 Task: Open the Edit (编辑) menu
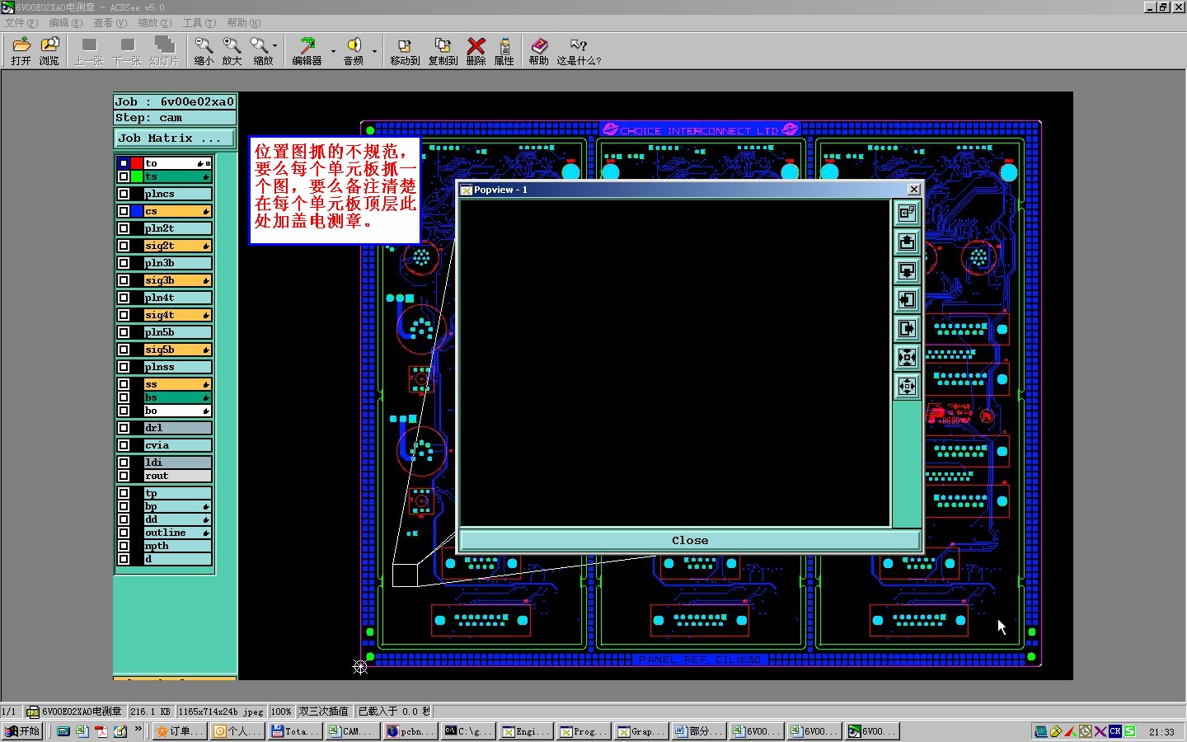click(65, 23)
